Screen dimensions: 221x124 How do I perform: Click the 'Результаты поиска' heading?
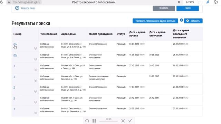pyautogui.click(x=31, y=23)
